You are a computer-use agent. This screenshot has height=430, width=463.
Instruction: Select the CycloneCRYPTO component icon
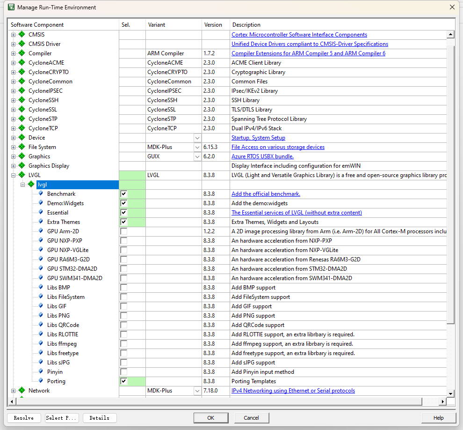click(x=22, y=72)
